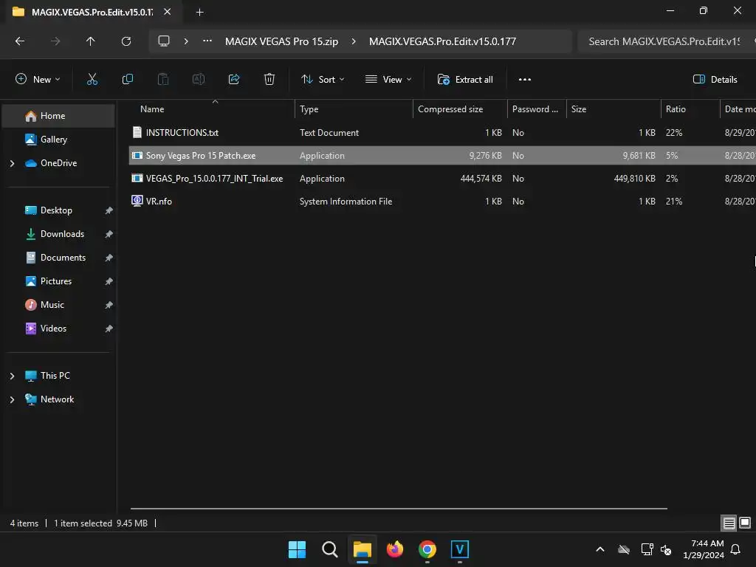Sort by Type column header

click(354, 109)
